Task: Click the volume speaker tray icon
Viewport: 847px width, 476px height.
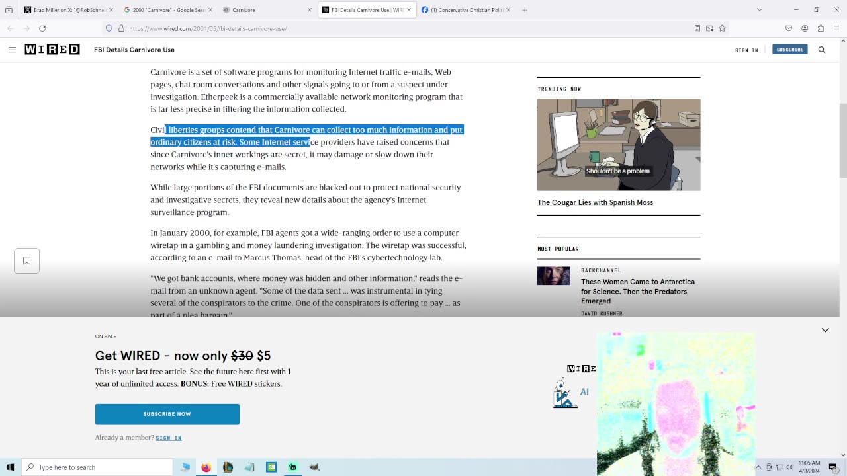Action: [789, 467]
